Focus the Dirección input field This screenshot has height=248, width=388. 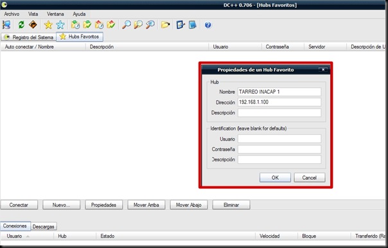[279, 102]
